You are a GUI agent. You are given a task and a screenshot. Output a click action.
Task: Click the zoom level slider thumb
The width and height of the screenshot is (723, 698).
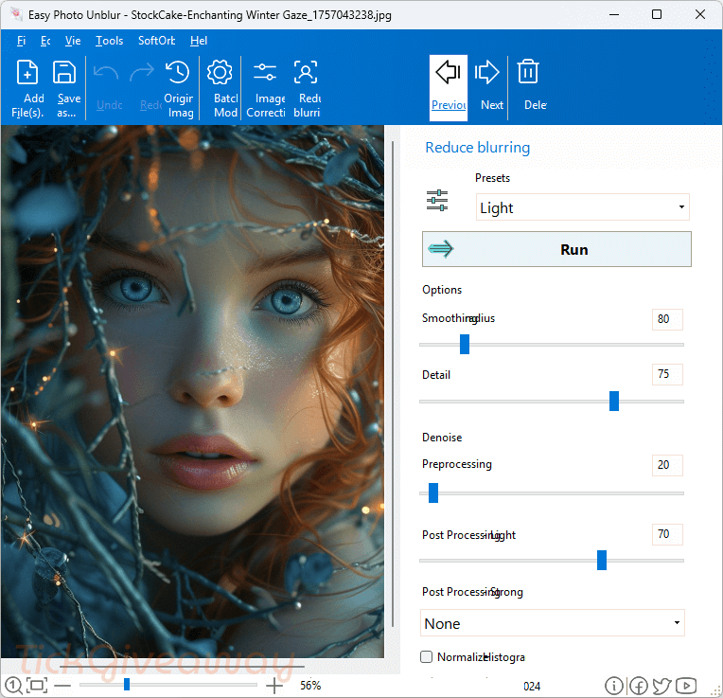click(127, 684)
